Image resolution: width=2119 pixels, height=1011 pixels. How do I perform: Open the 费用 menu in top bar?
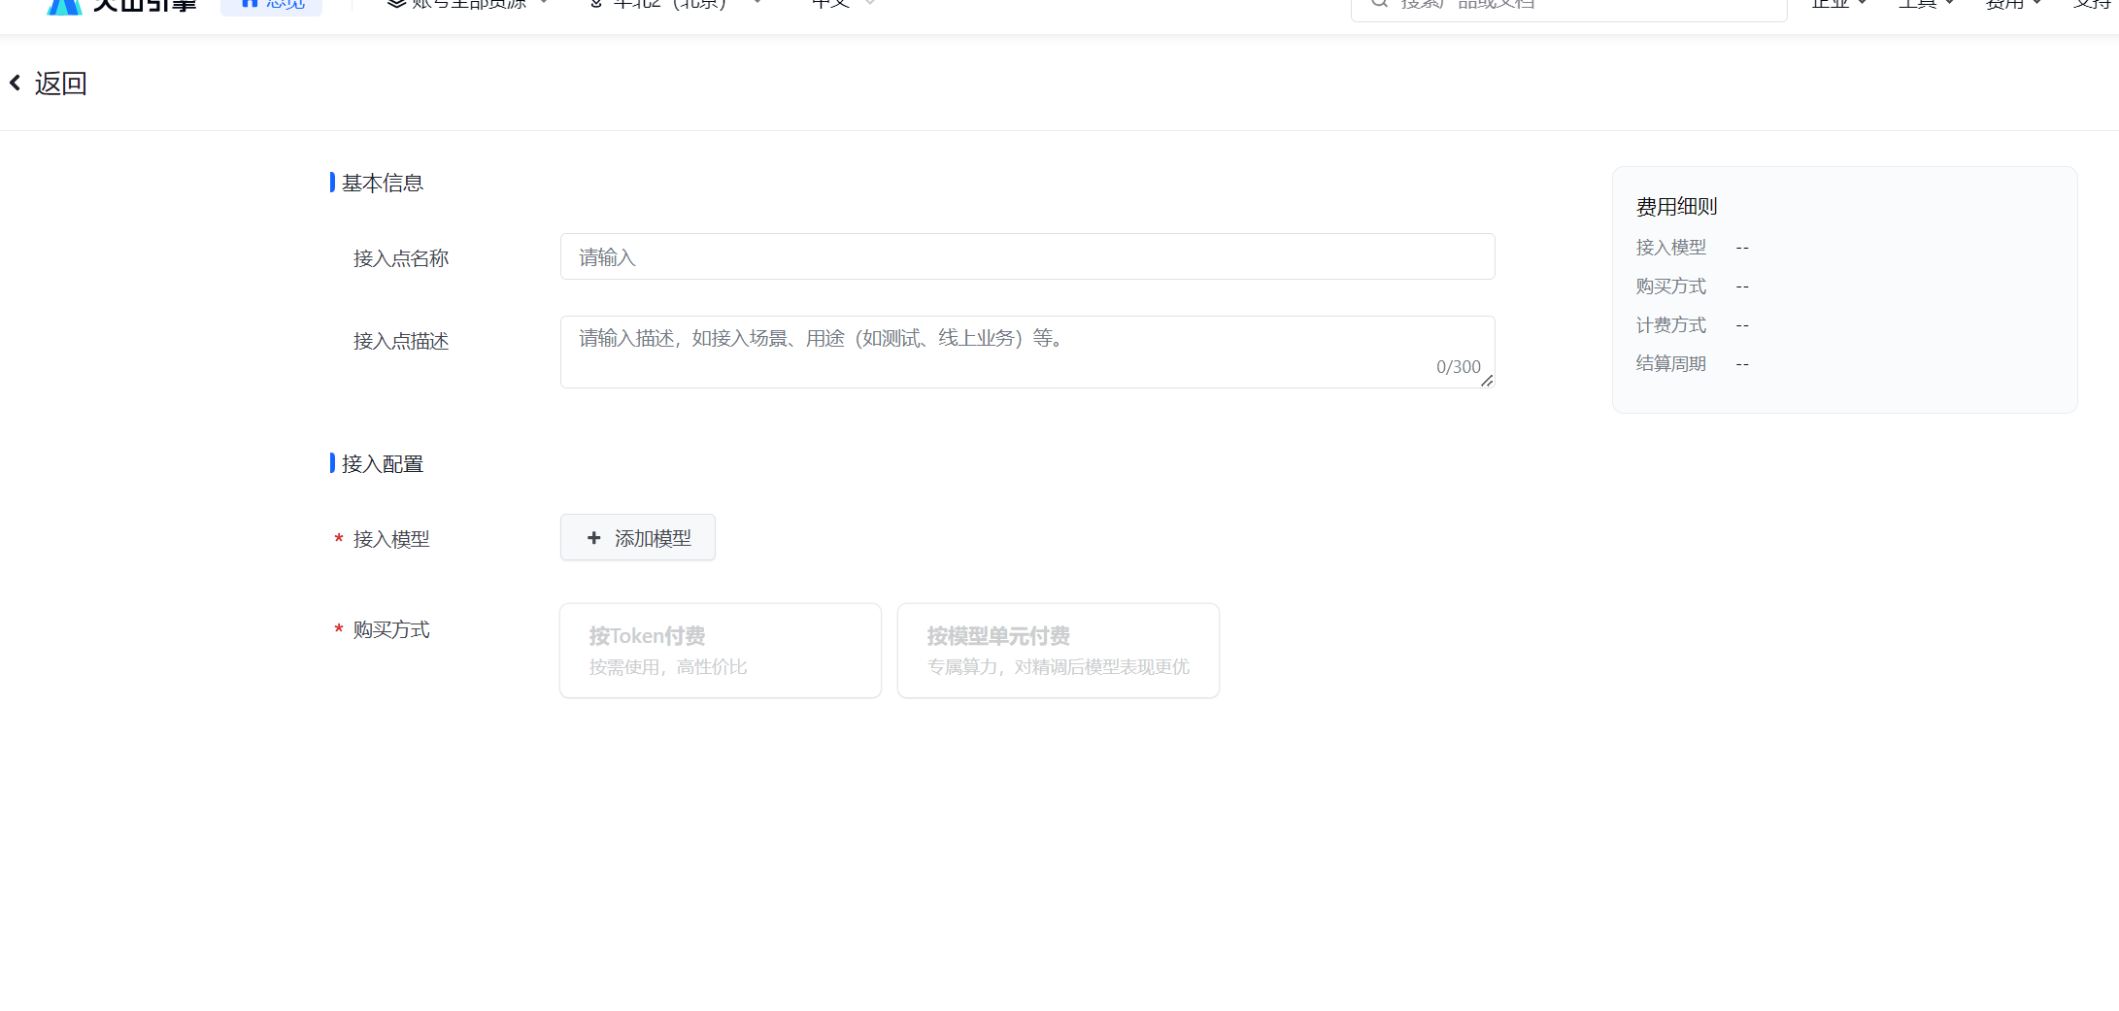[x=2013, y=4]
